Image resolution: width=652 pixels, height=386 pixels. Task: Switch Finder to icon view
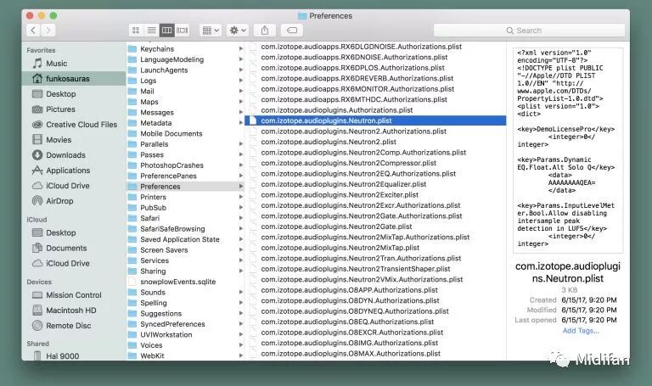[x=136, y=31]
